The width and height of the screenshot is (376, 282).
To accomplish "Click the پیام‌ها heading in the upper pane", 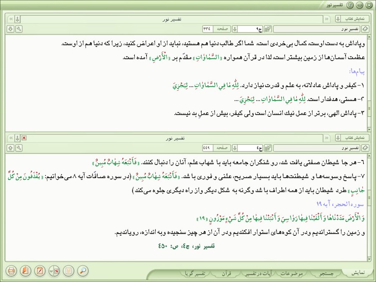I will tap(357, 71).
